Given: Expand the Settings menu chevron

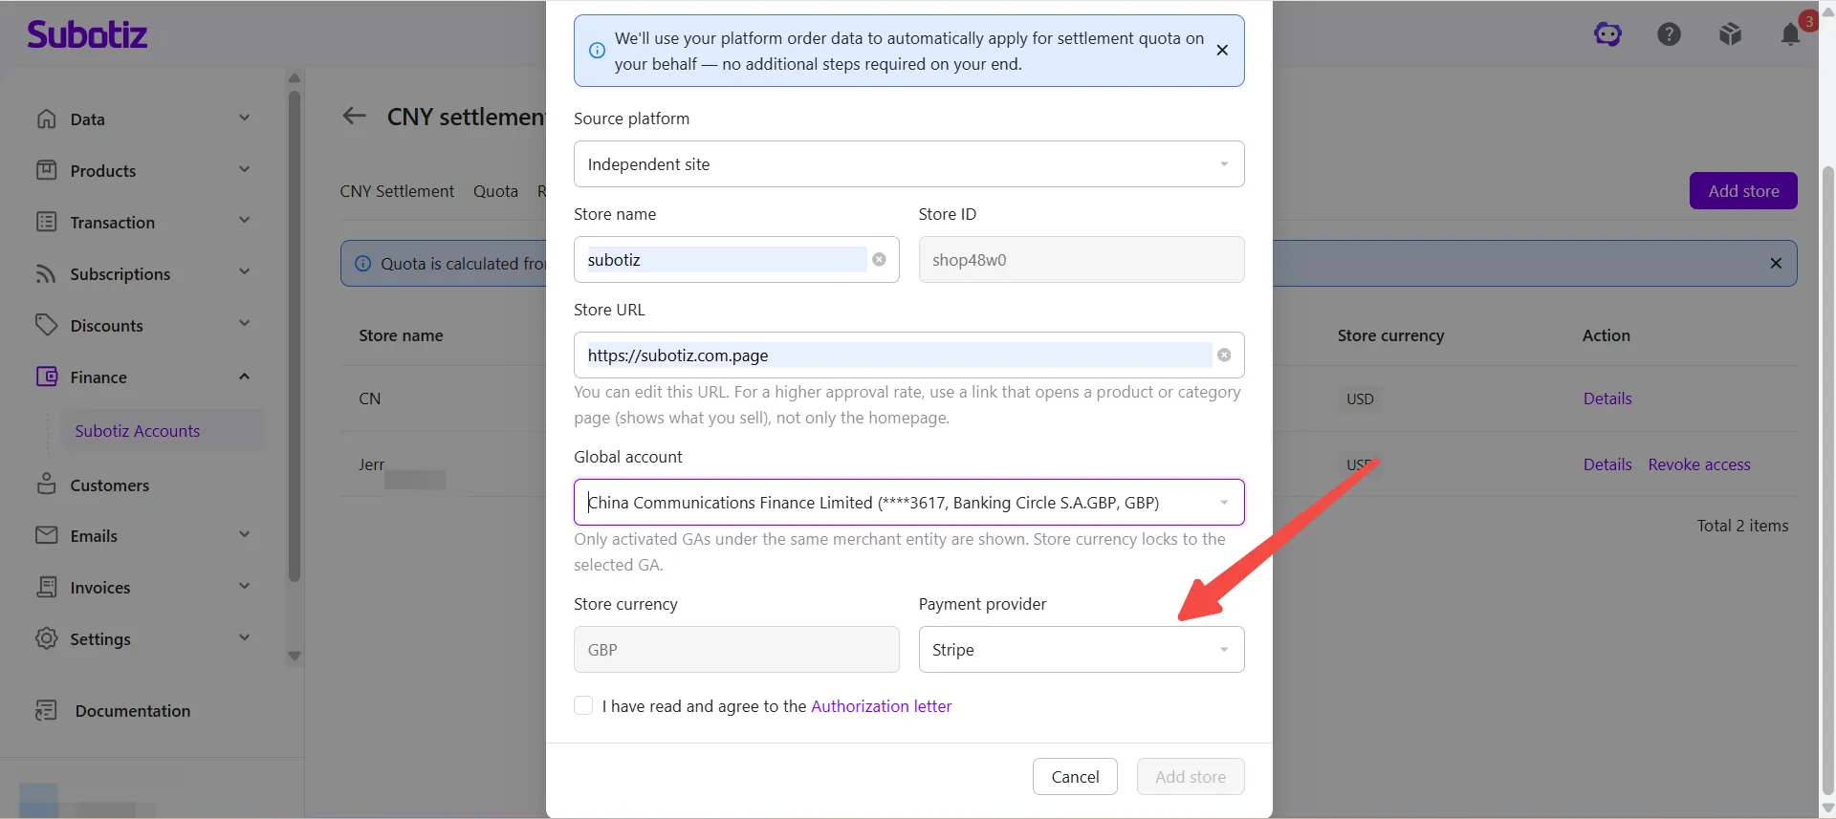Looking at the screenshot, I should point(244,638).
